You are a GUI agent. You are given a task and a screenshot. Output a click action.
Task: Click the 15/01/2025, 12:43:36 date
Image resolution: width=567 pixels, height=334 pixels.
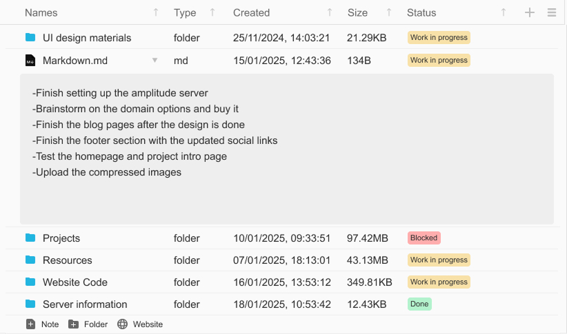[x=282, y=61]
